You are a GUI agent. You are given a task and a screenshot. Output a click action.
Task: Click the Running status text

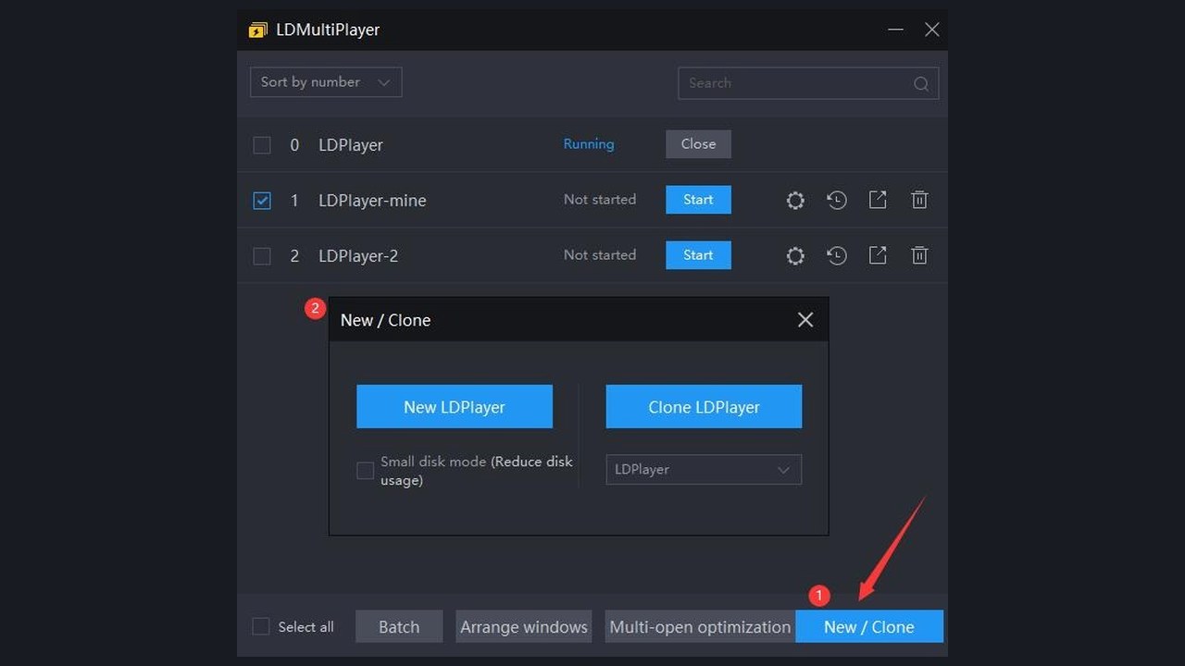tap(589, 144)
